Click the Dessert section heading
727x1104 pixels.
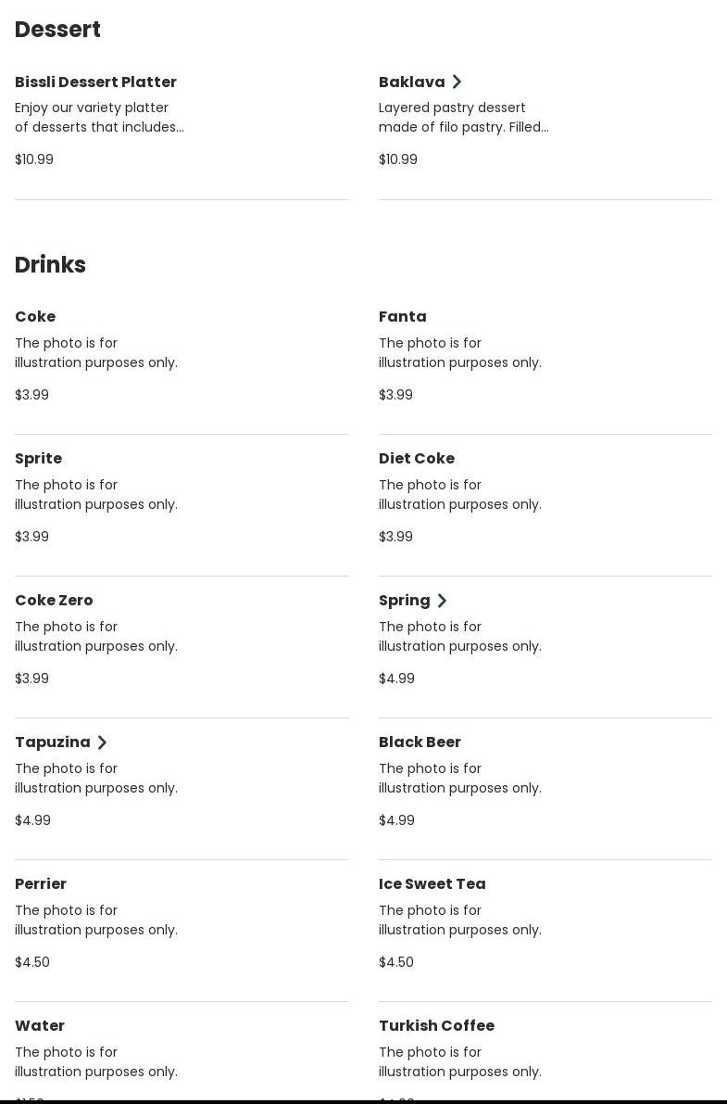pos(57,30)
